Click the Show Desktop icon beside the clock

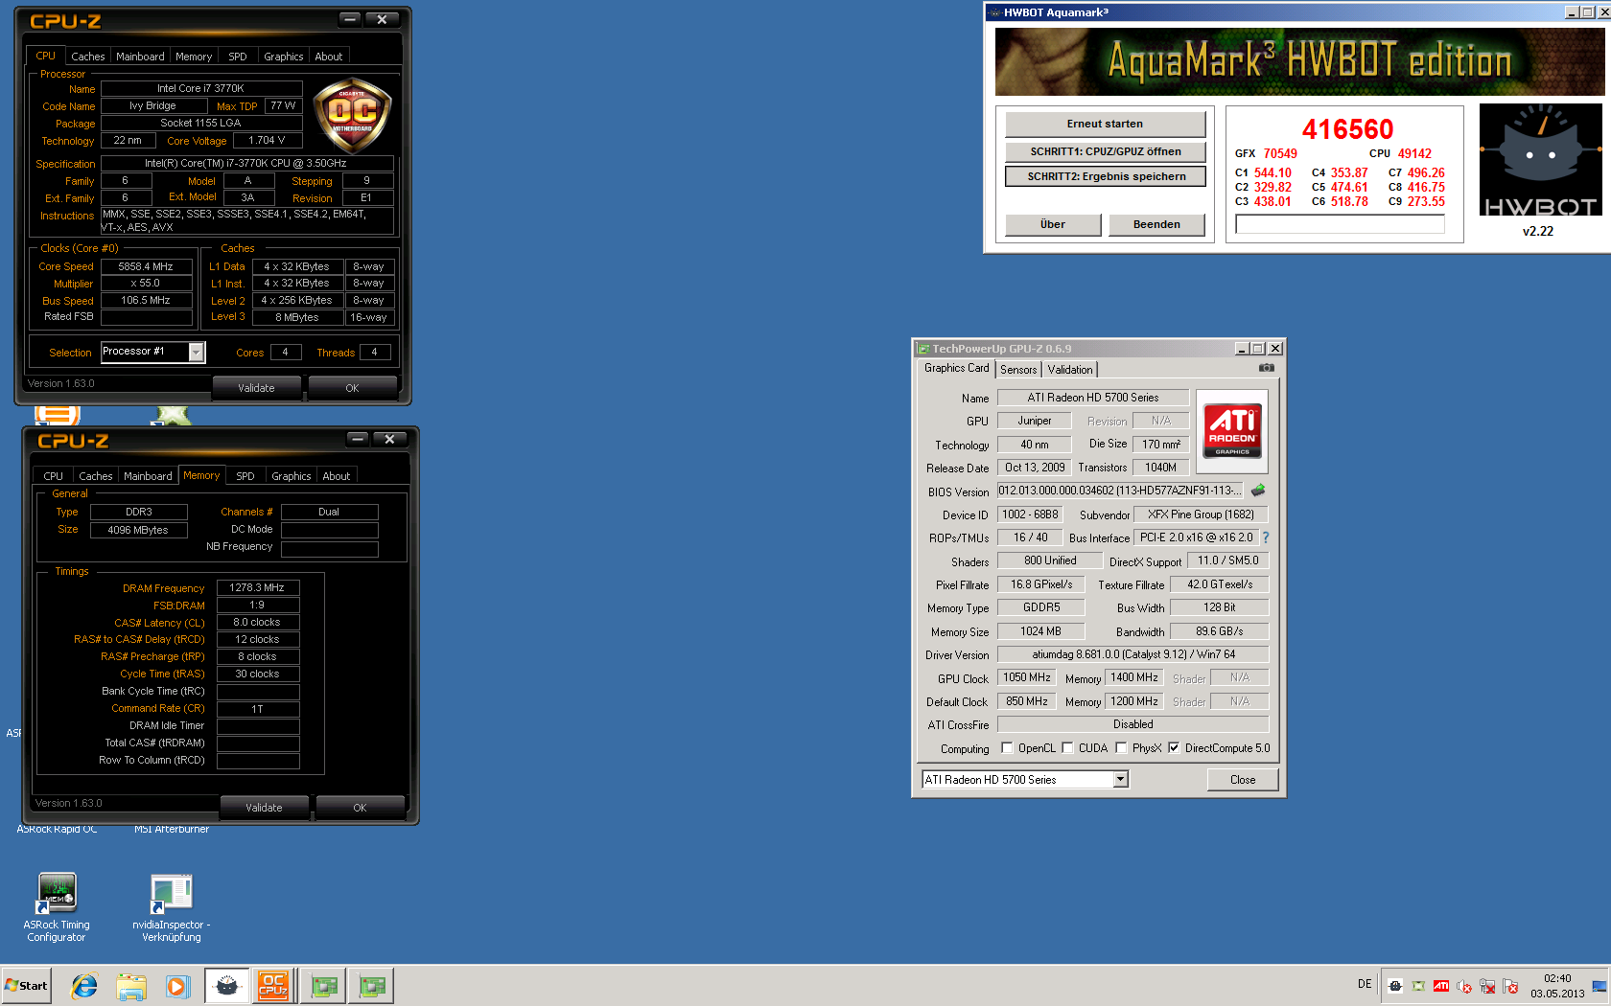[x=1599, y=986]
